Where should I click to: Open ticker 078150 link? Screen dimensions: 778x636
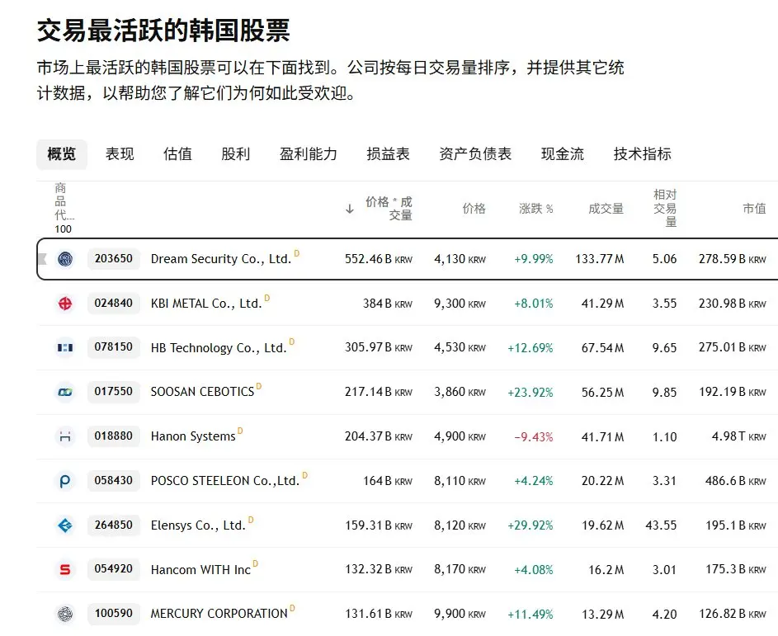point(114,346)
